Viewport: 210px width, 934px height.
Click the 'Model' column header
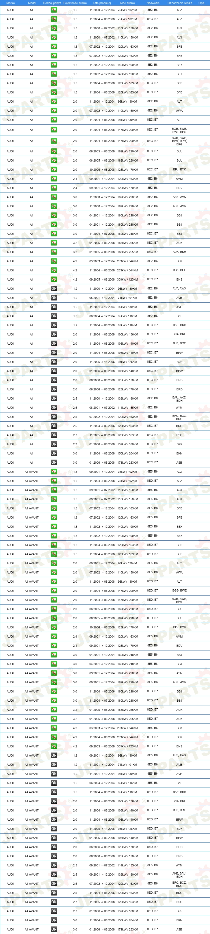[32, 3]
